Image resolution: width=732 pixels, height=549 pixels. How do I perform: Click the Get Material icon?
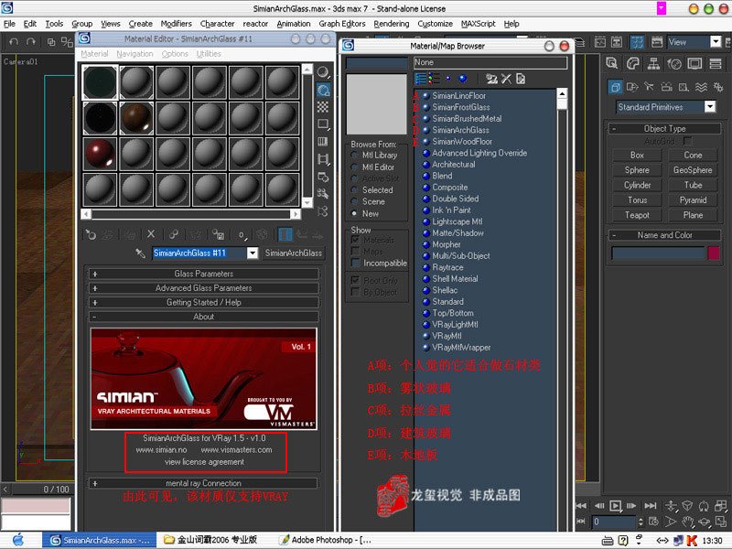pyautogui.click(x=91, y=235)
